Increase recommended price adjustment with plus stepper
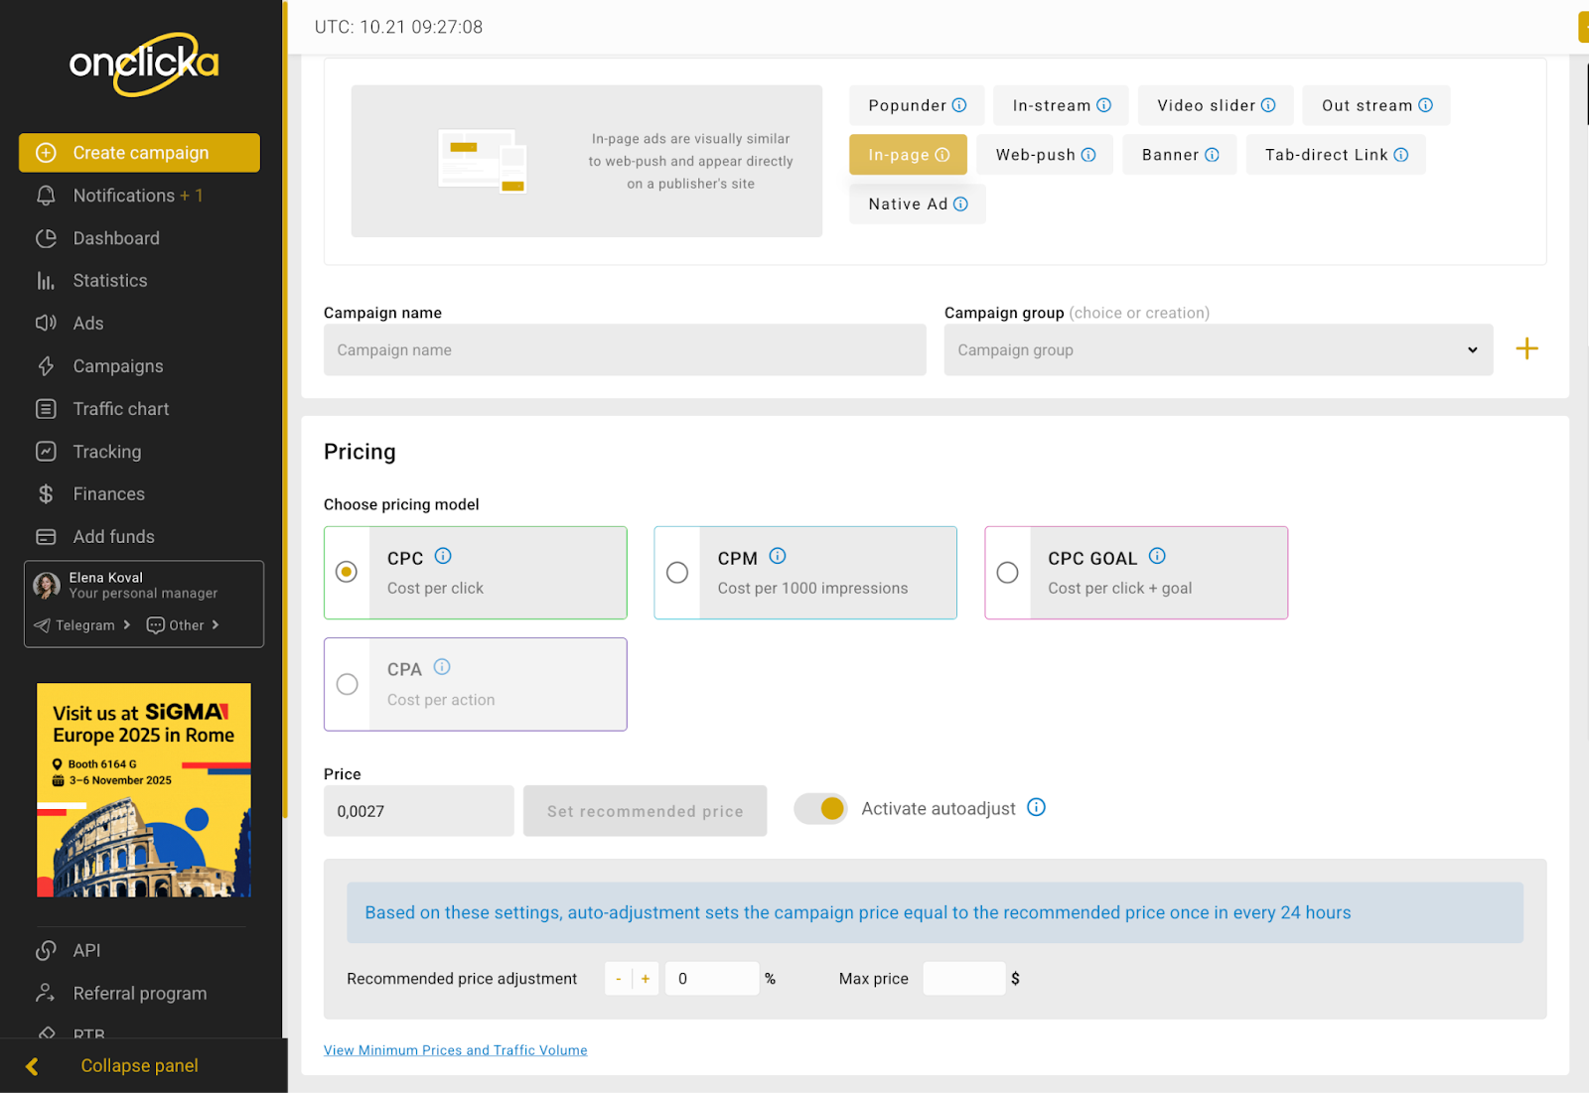Image resolution: width=1589 pixels, height=1093 pixels. (x=645, y=978)
